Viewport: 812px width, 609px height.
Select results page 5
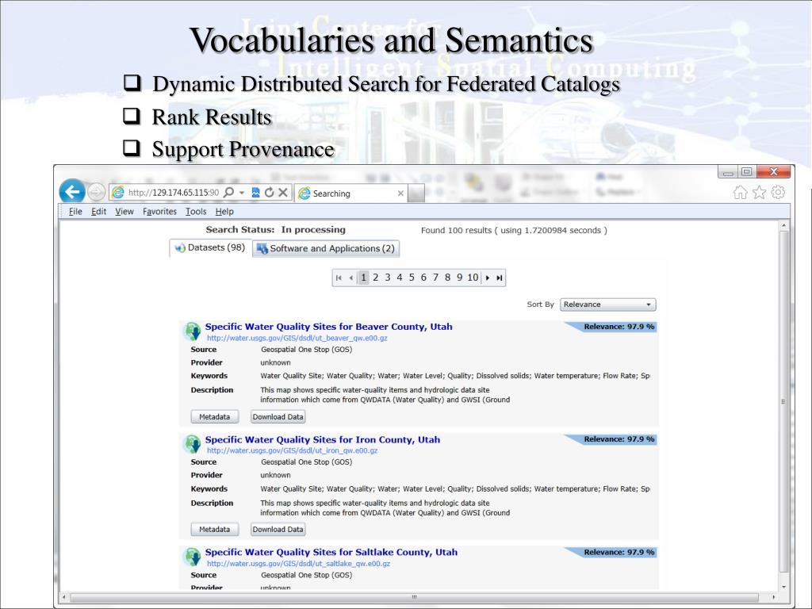[x=412, y=278]
